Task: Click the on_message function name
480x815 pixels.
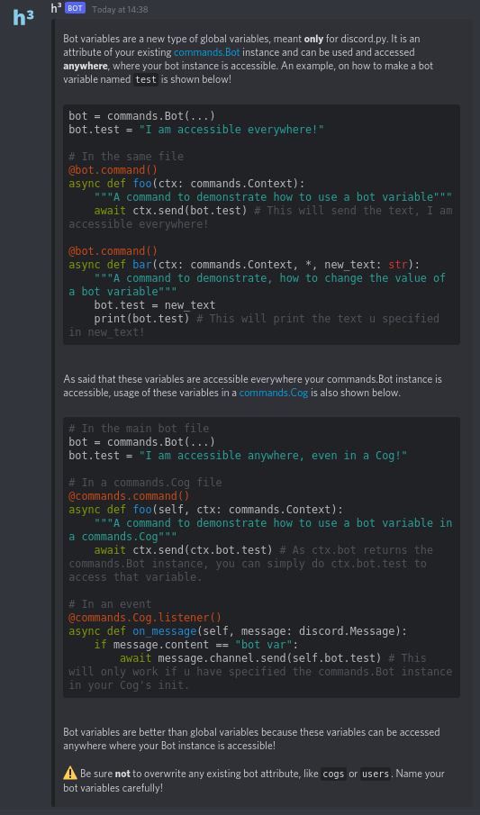Action: [162, 631]
